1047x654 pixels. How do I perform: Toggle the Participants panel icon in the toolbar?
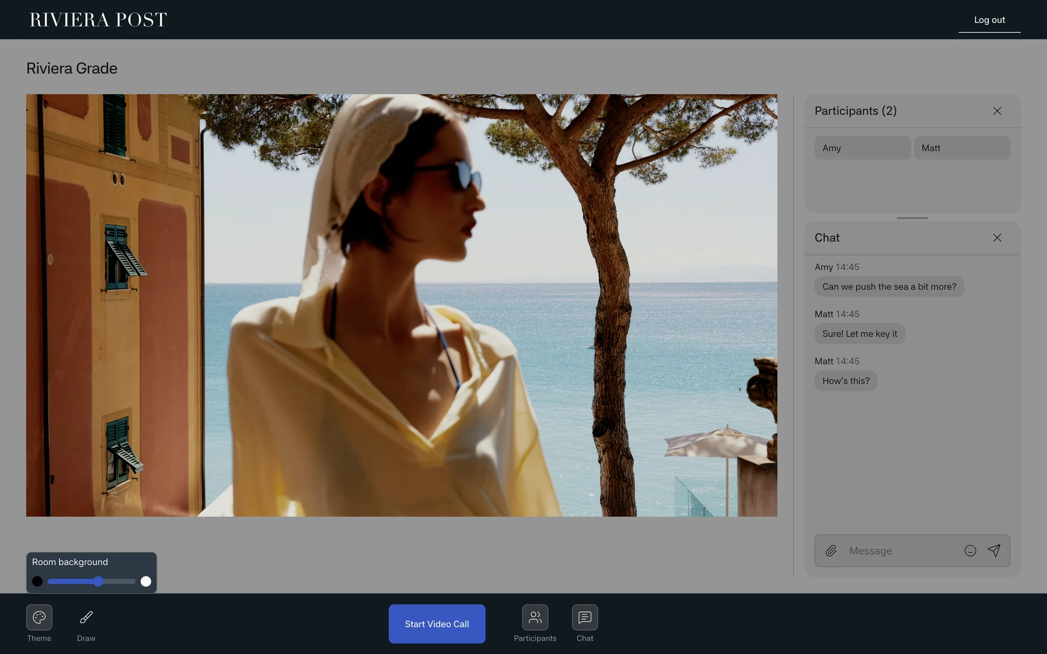(x=535, y=617)
